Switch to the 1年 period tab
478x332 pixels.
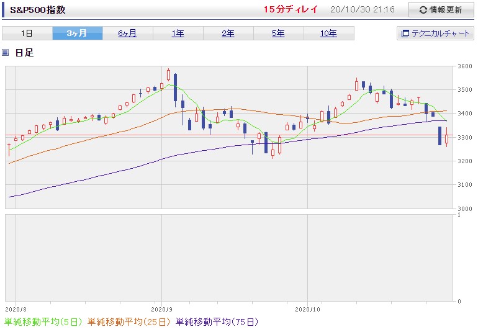coord(178,34)
